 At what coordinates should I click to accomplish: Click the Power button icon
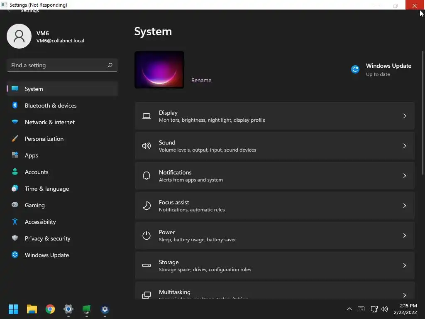[147, 236]
